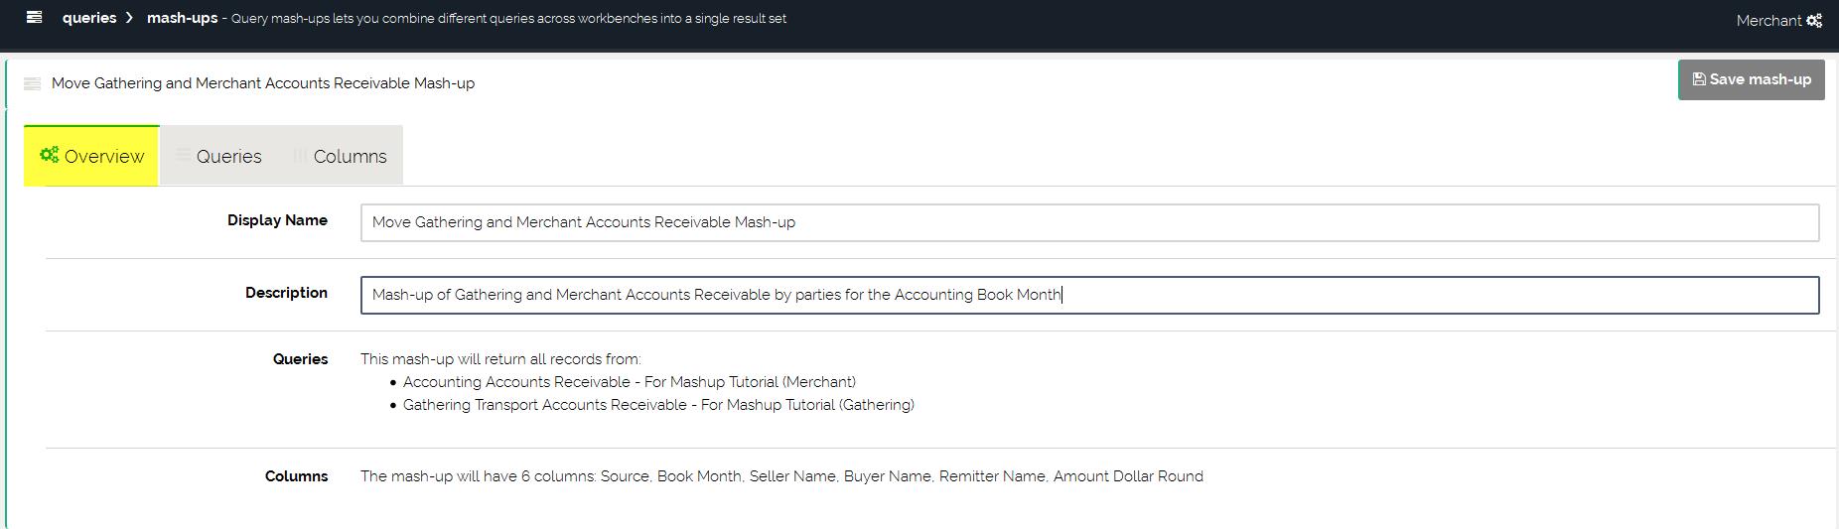Viewport: 1839px width, 529px height.
Task: Click into the Description text field
Action: 1089,295
